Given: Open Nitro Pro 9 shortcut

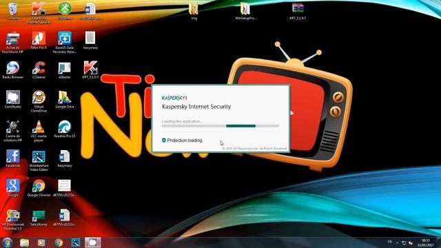Looking at the screenshot, I should (x=39, y=40).
